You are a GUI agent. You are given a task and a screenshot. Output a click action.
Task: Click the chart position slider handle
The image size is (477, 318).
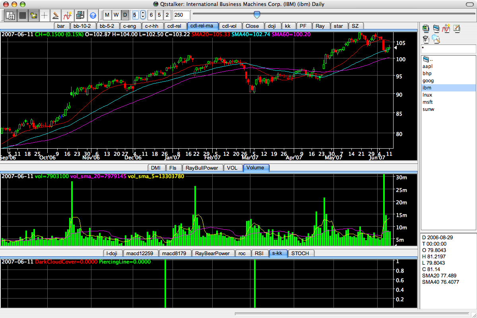point(257,15)
